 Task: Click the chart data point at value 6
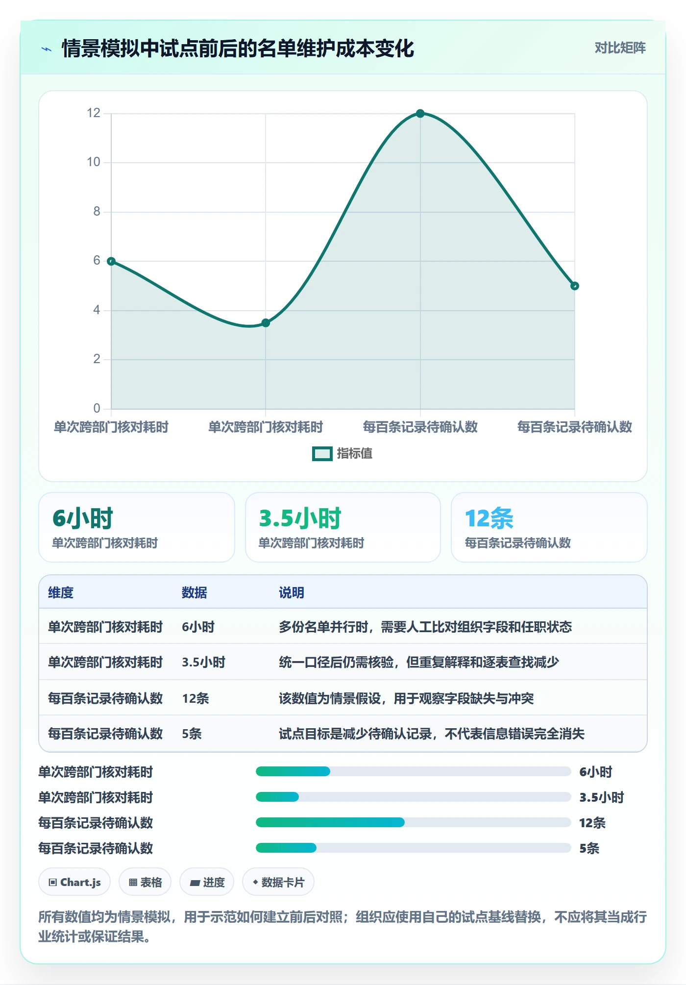point(111,261)
